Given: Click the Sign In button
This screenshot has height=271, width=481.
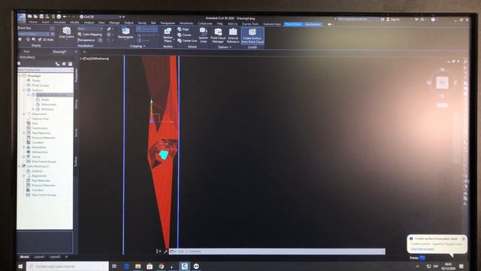Looking at the screenshot, I should pos(393,20).
